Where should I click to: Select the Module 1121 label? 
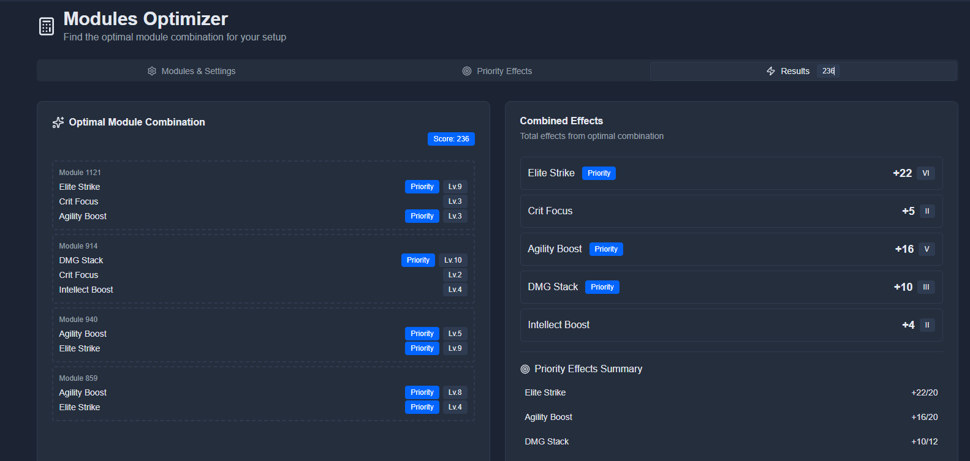tap(80, 173)
